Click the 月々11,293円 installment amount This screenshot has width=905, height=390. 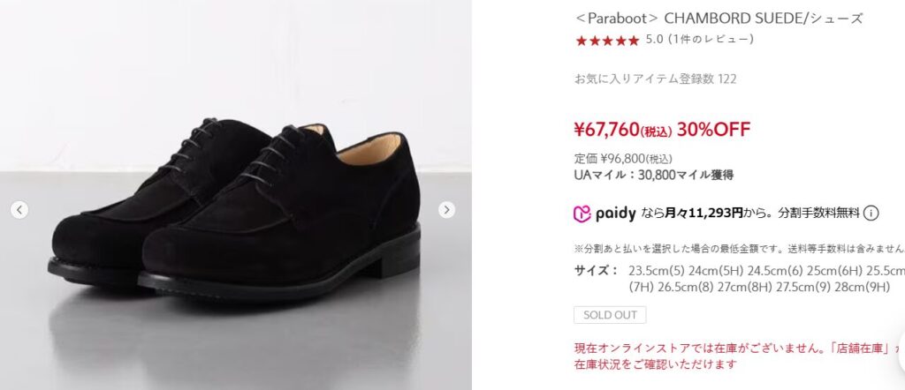pyautogui.click(x=703, y=214)
